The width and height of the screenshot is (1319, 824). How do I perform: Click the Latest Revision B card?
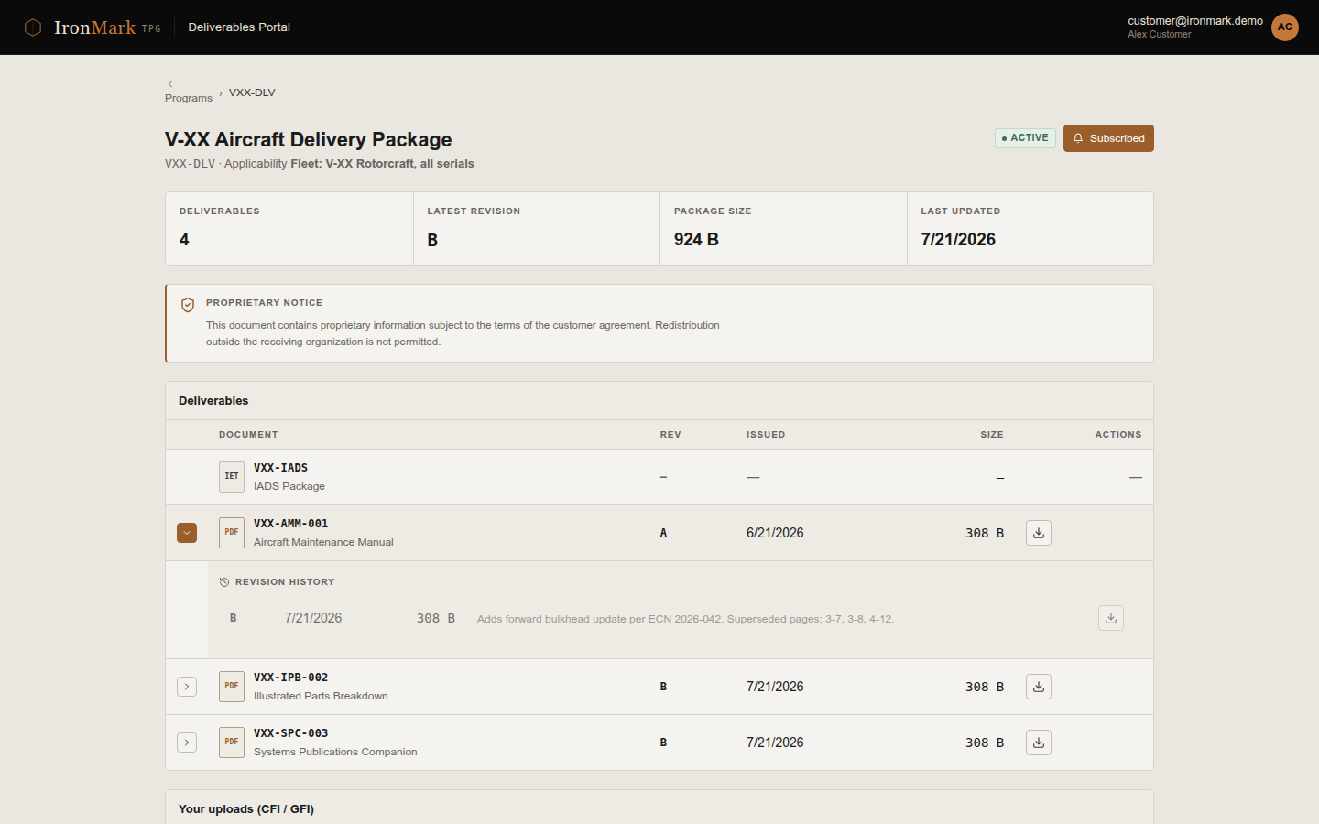tap(537, 229)
